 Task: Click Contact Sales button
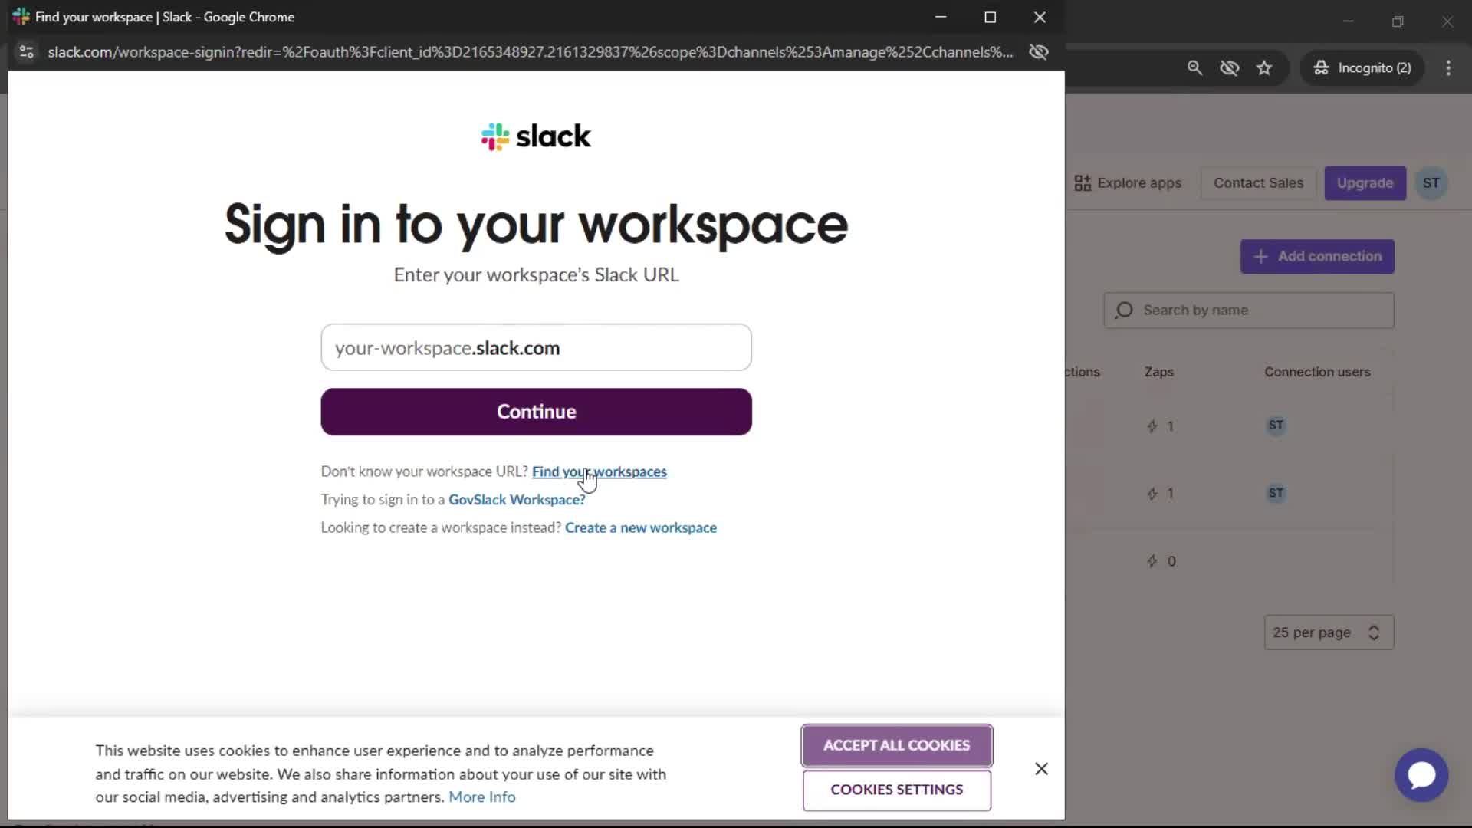(1258, 183)
